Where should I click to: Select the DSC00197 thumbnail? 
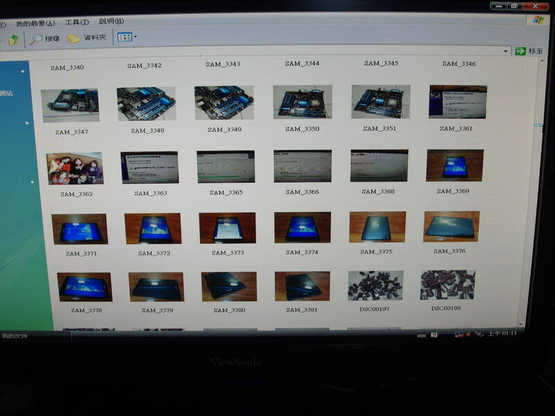[x=375, y=286]
